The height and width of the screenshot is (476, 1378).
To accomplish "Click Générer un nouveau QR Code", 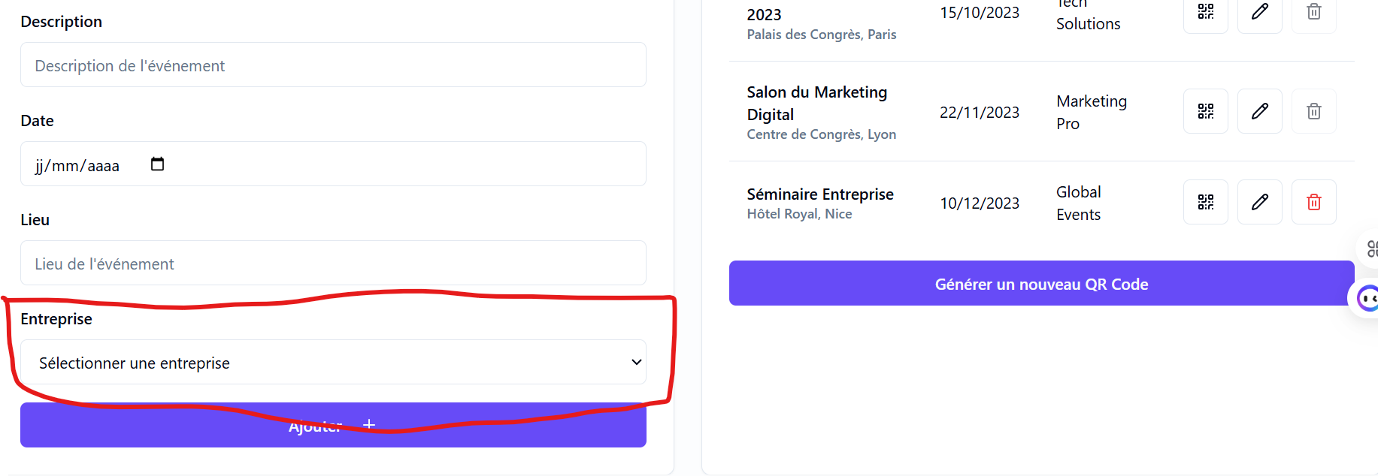I will pyautogui.click(x=1041, y=283).
